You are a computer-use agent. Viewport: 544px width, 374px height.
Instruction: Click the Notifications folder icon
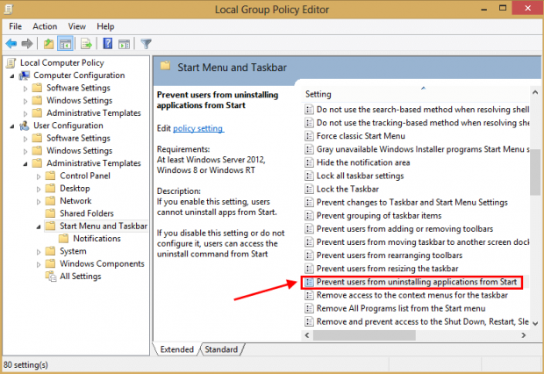[x=63, y=239]
